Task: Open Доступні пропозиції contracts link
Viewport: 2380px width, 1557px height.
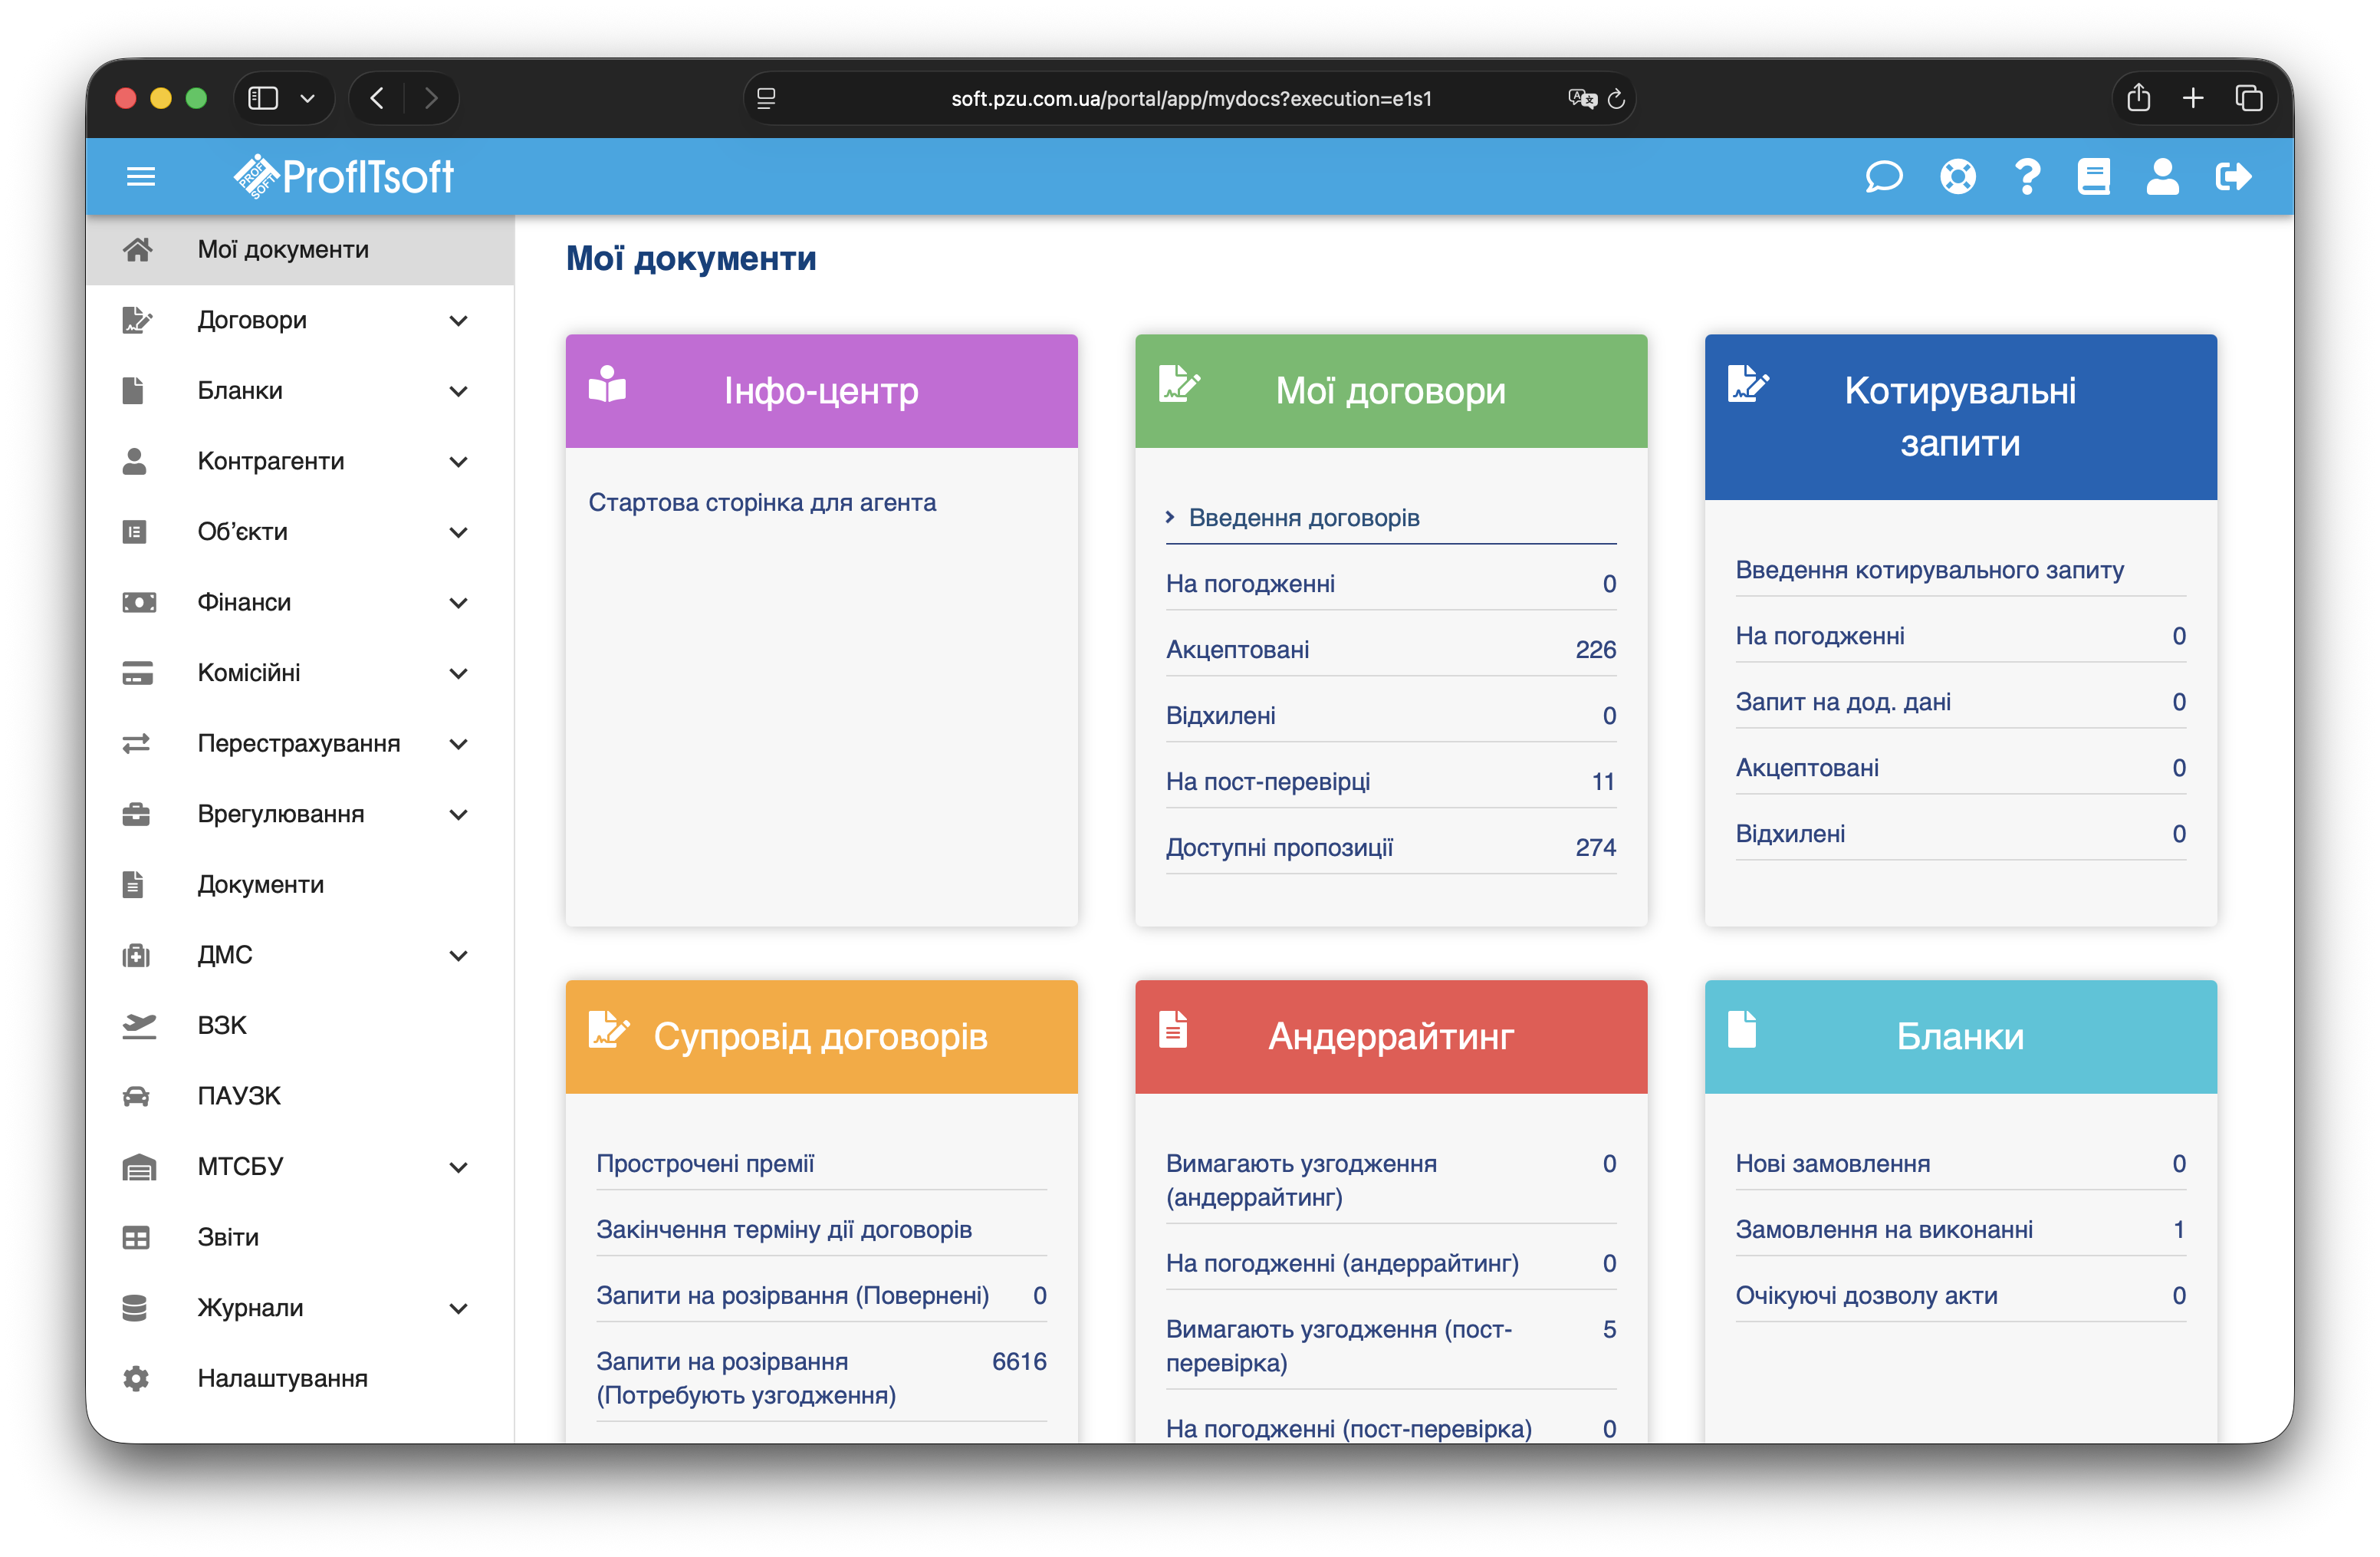Action: [1279, 848]
